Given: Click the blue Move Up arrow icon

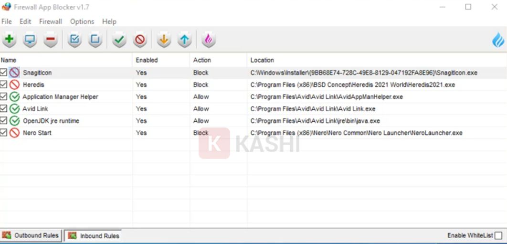Looking at the screenshot, I should (184, 40).
